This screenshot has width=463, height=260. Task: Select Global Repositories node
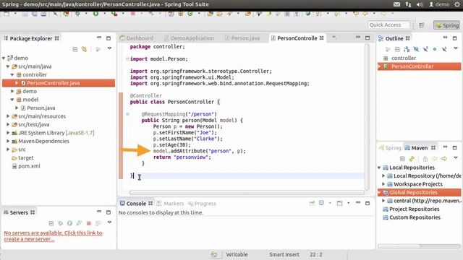[x=419, y=193]
